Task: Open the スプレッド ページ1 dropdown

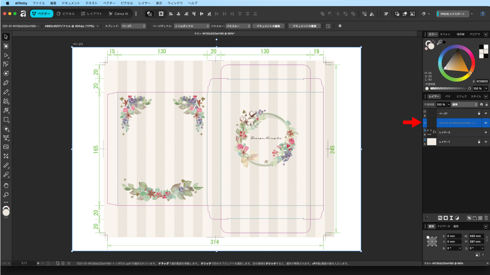Action: (133, 26)
